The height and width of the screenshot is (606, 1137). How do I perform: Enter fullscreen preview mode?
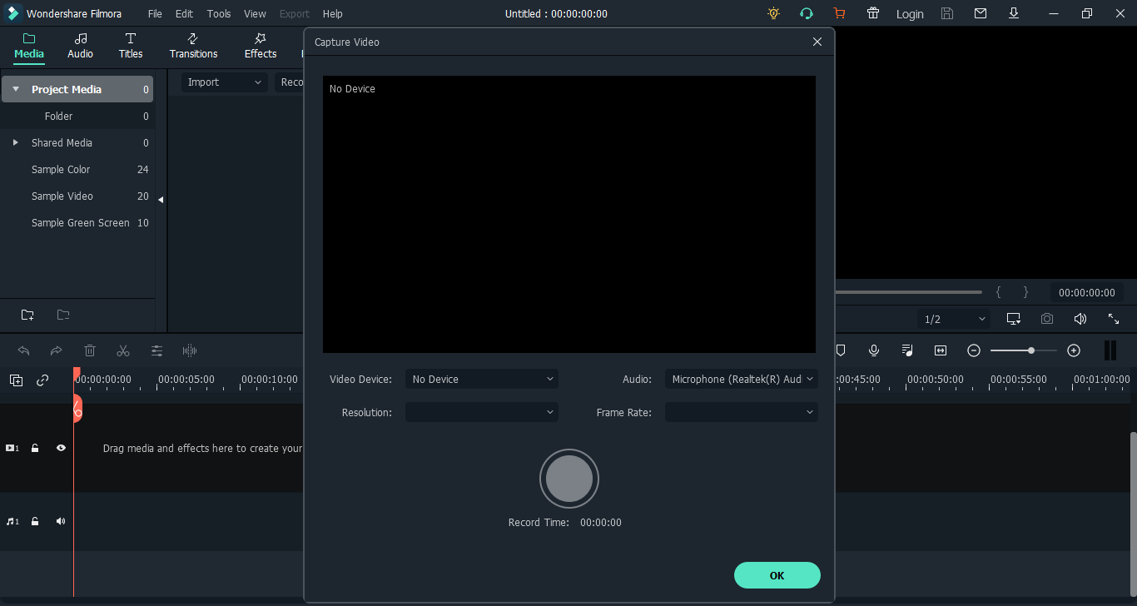(1114, 319)
